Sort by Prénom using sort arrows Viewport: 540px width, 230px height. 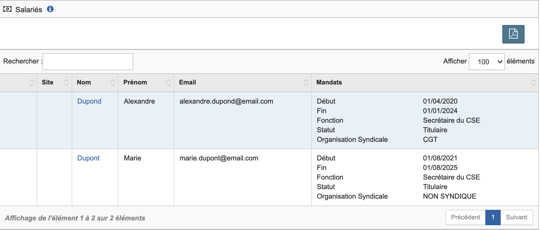pyautogui.click(x=168, y=83)
